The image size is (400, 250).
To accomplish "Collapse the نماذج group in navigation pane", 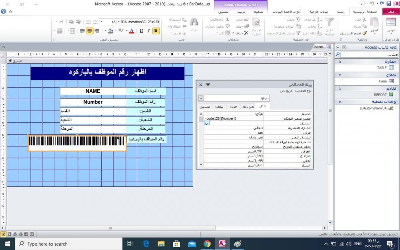I will click(x=340, y=75).
